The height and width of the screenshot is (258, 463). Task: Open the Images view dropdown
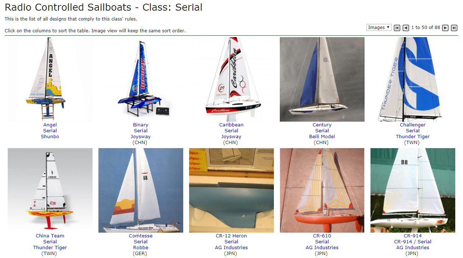click(x=379, y=28)
